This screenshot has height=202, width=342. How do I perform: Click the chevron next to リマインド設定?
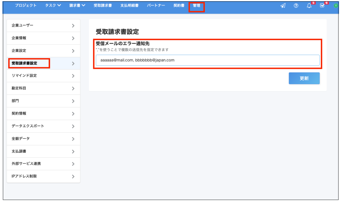[x=73, y=76]
